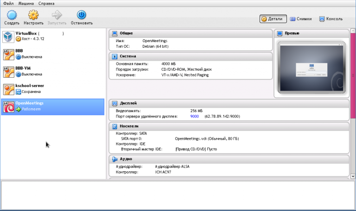Click the text "[Привод CD/DVD] Пусто"

click(x=196, y=149)
